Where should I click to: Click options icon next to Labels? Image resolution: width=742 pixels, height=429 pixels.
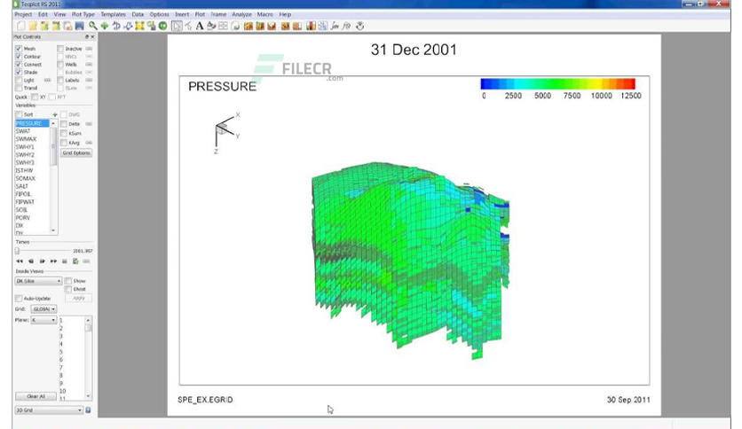pos(89,81)
